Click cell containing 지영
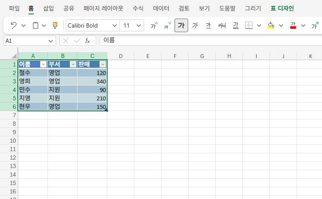 (x=33, y=98)
